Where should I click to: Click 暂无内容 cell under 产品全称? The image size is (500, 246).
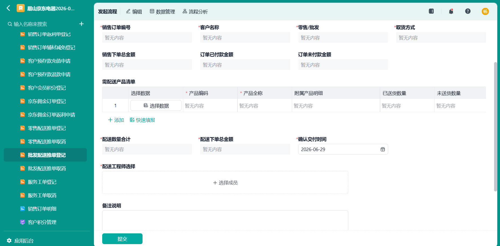click(265, 106)
